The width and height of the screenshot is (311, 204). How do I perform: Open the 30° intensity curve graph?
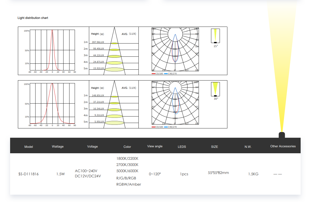[x=52, y=104]
